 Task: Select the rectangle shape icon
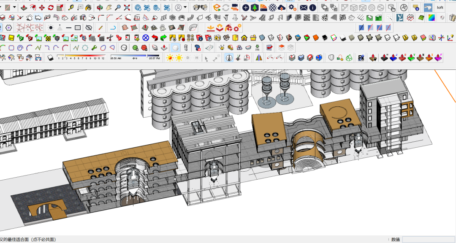coord(78,28)
